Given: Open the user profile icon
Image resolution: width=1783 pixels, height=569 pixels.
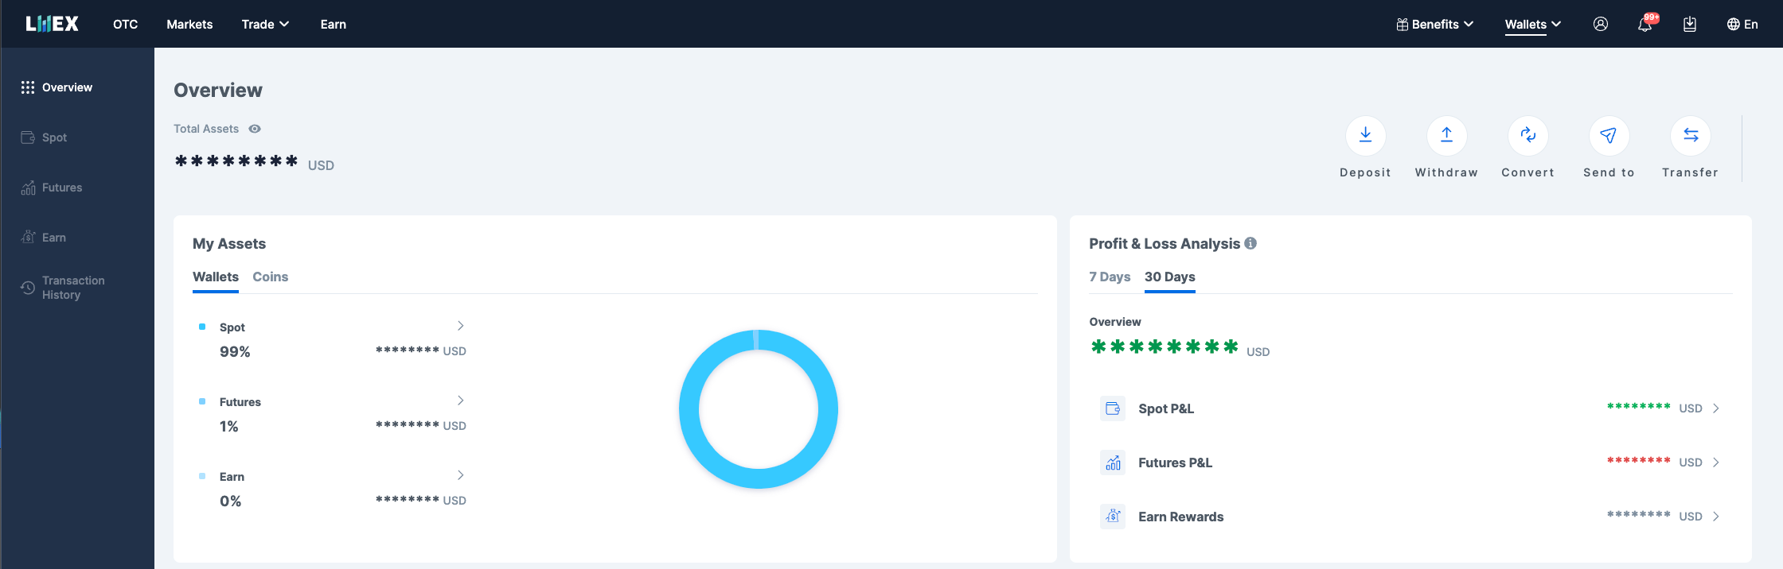Looking at the screenshot, I should [x=1600, y=24].
